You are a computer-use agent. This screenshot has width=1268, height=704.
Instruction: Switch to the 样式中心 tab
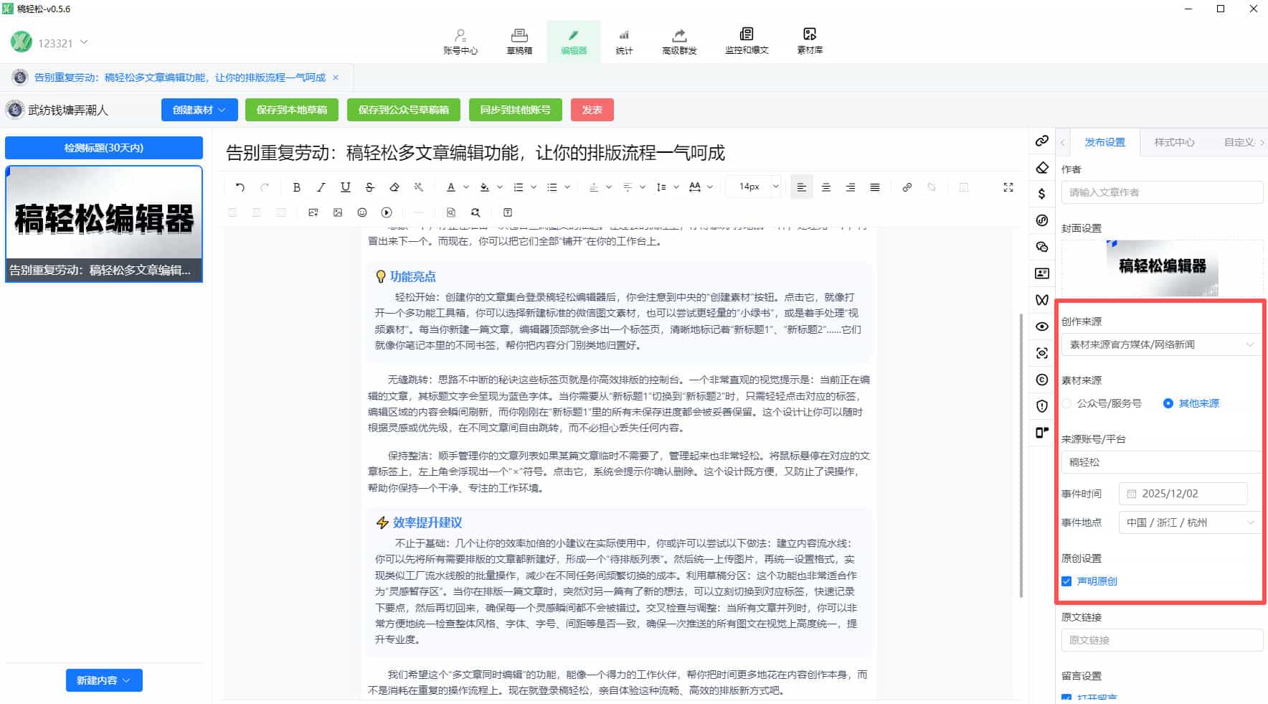[1173, 142]
